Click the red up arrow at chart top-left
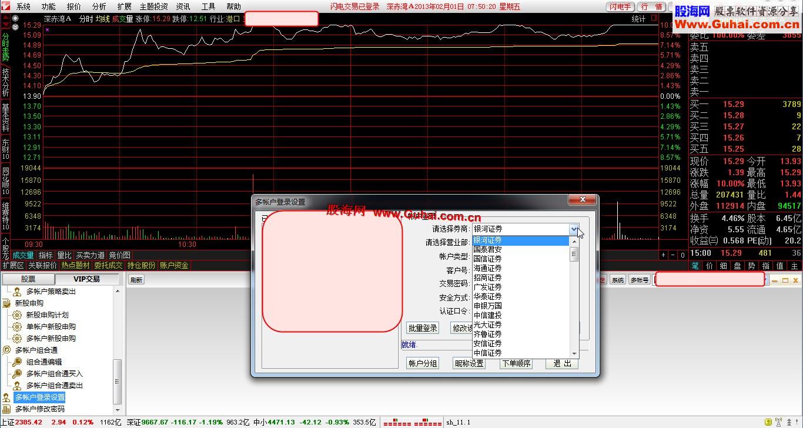The width and height of the screenshot is (803, 428). tap(5, 18)
